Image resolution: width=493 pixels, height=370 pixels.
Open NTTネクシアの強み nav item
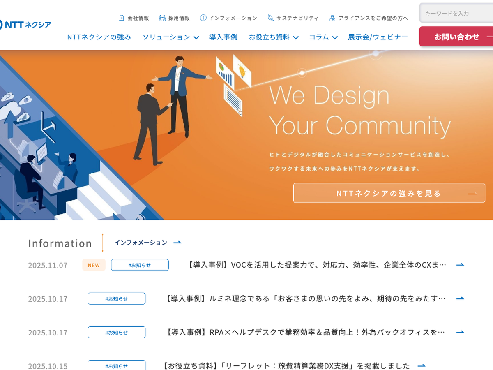point(99,37)
